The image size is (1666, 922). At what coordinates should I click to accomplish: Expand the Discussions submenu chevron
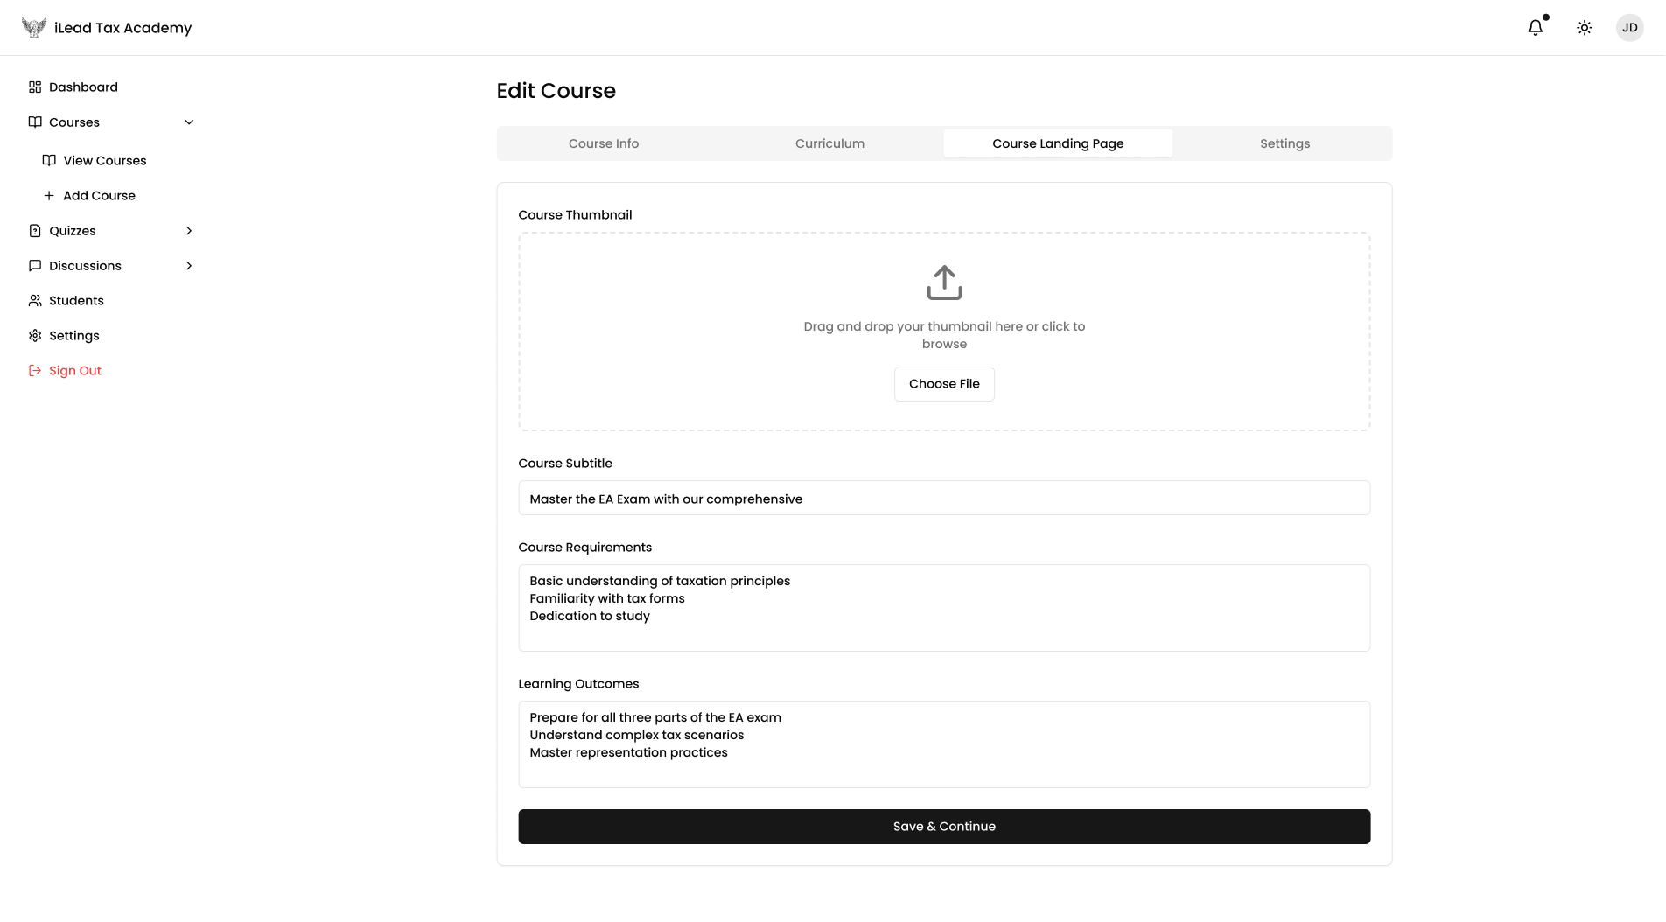point(189,266)
